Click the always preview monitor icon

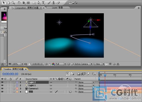click(x=10, y=64)
